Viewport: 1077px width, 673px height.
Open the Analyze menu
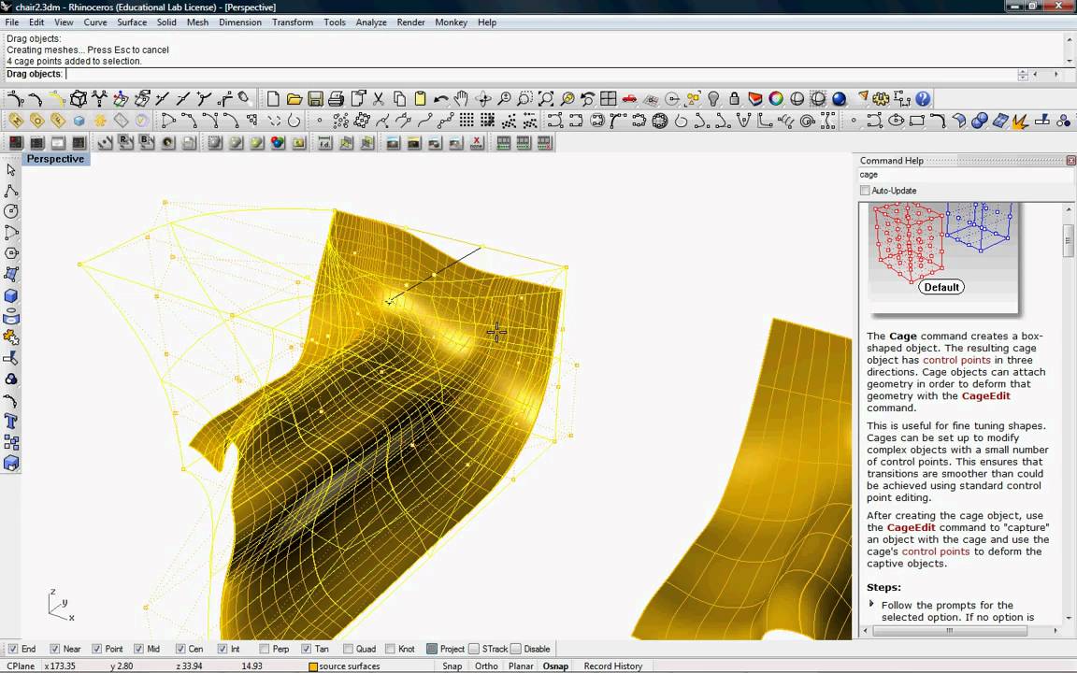coord(371,22)
